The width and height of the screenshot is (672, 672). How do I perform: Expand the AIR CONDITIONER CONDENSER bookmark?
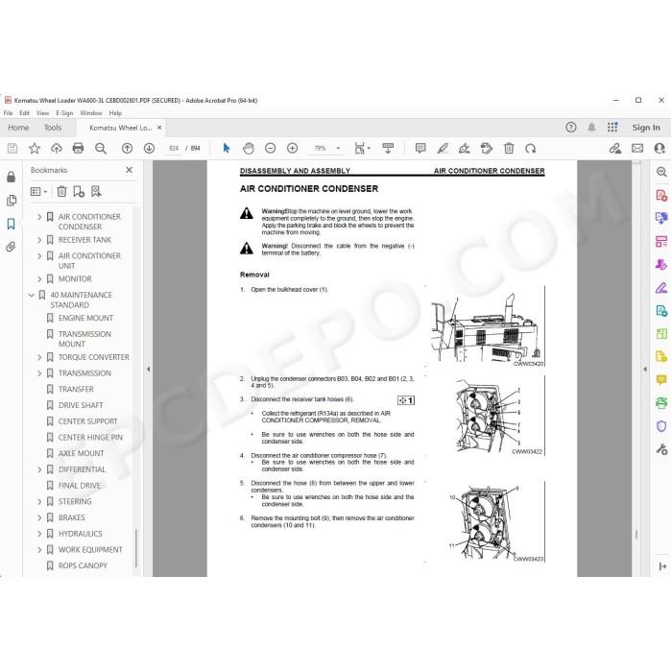39,217
